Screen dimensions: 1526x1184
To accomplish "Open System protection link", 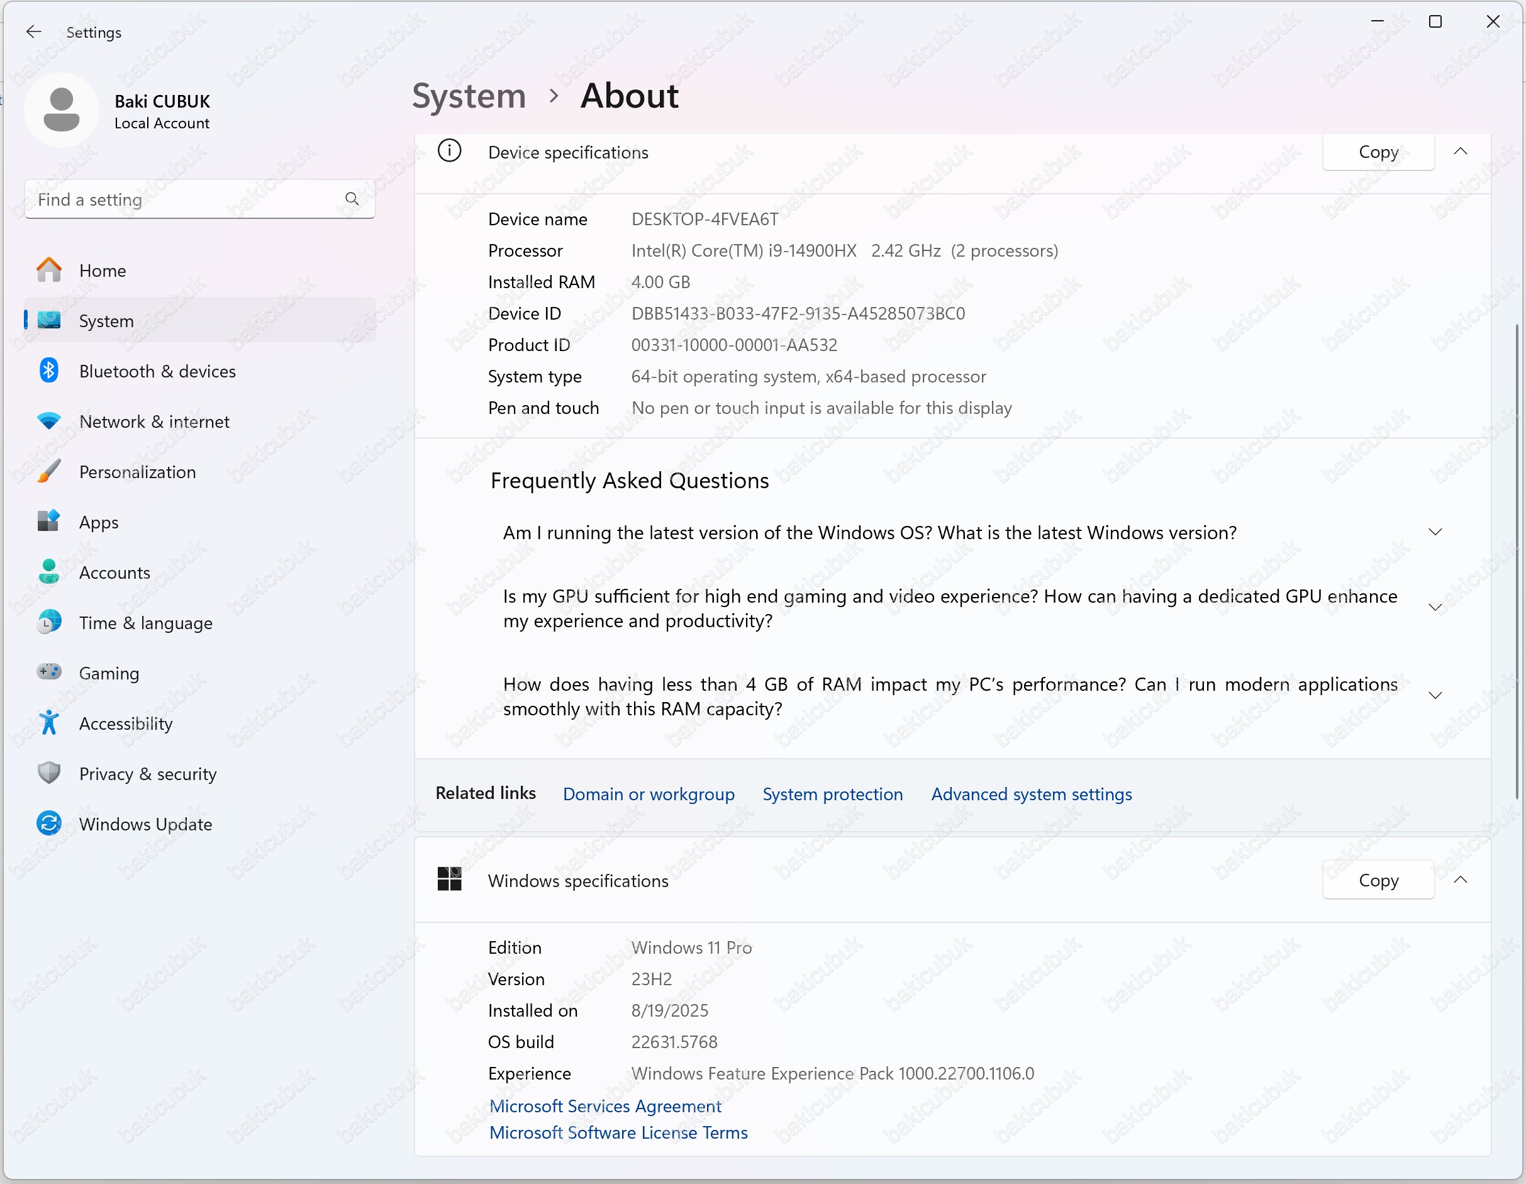I will [x=832, y=794].
